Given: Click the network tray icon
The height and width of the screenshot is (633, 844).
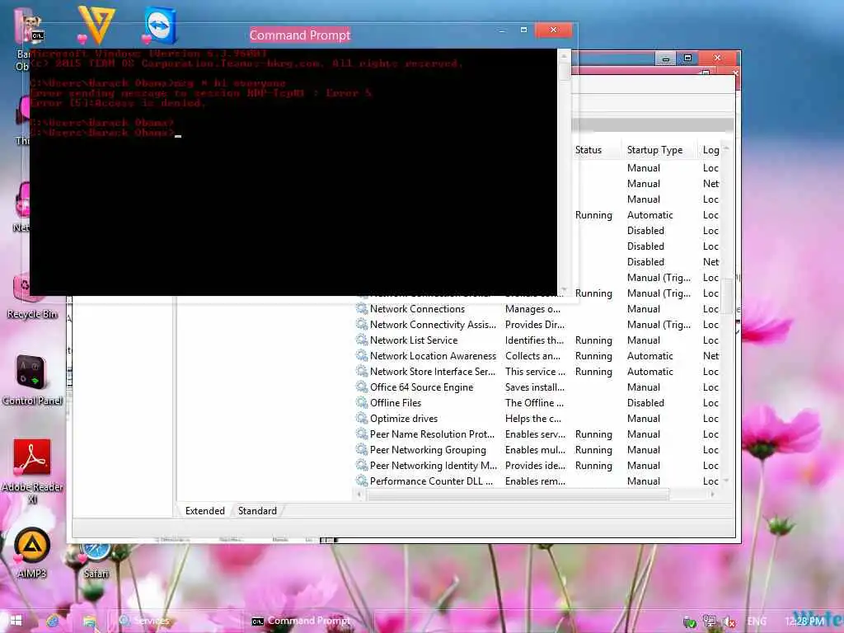Looking at the screenshot, I should pos(710,621).
